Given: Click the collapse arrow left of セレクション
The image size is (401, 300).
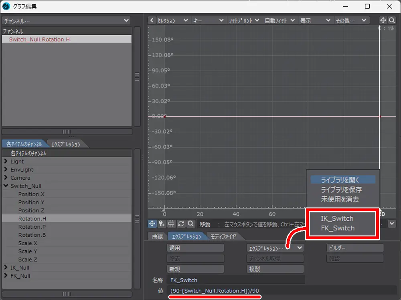Looking at the screenshot, I should pos(152,20).
